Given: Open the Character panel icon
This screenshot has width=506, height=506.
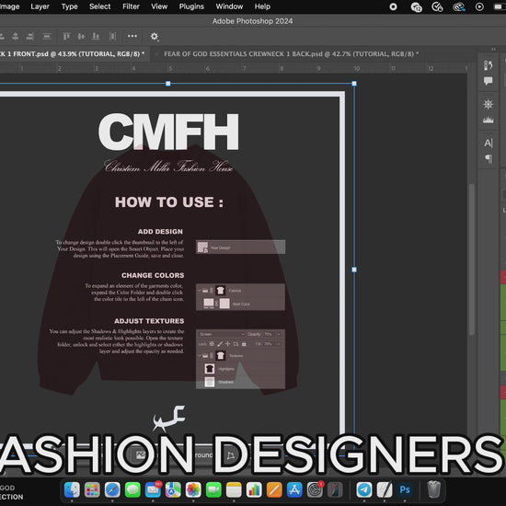Looking at the screenshot, I should (489, 143).
